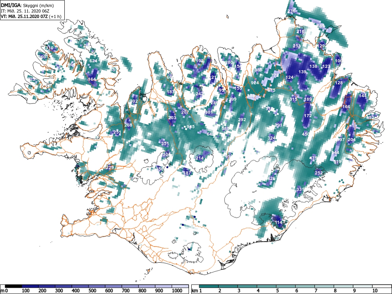Click the map value 203
The width and height of the screenshot is (392, 294).
[172, 118]
